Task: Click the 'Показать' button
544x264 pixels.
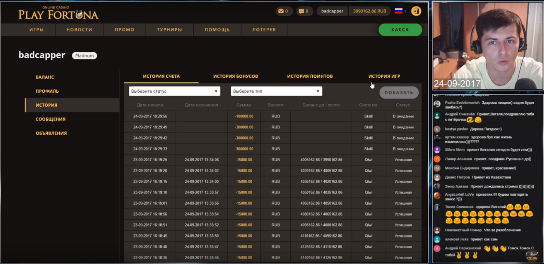Action: click(x=399, y=92)
